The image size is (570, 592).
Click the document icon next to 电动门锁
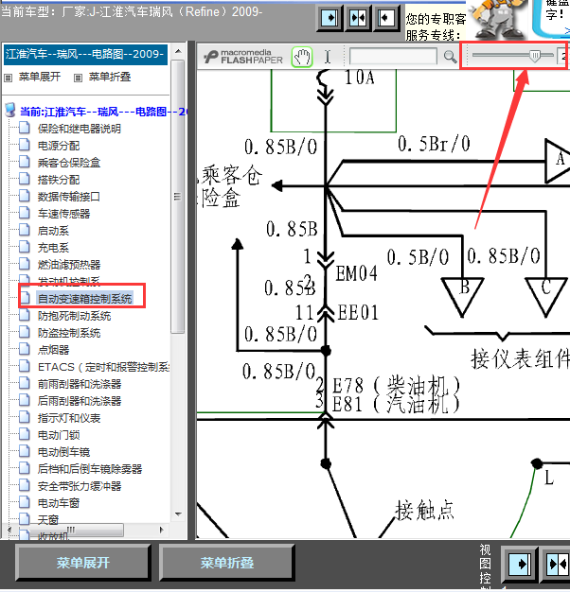(x=25, y=434)
